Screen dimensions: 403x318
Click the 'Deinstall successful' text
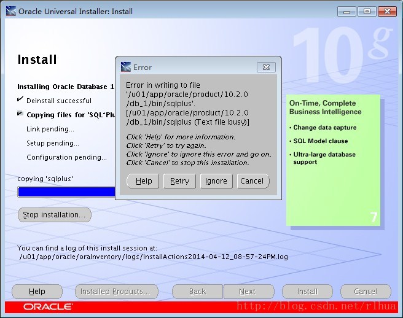tap(59, 101)
